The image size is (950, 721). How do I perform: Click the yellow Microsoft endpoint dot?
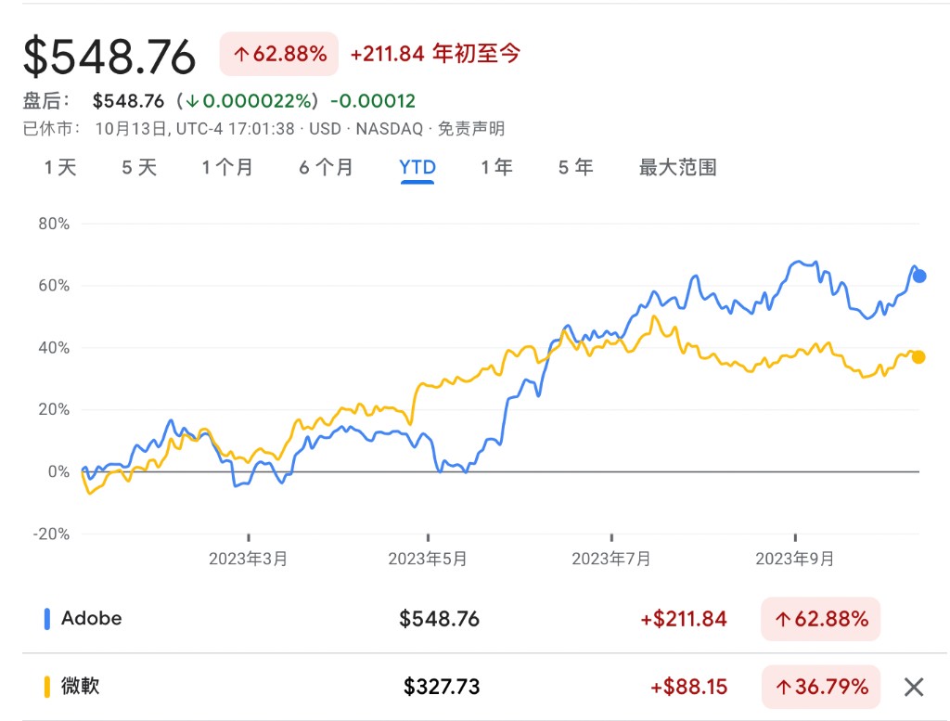[918, 357]
